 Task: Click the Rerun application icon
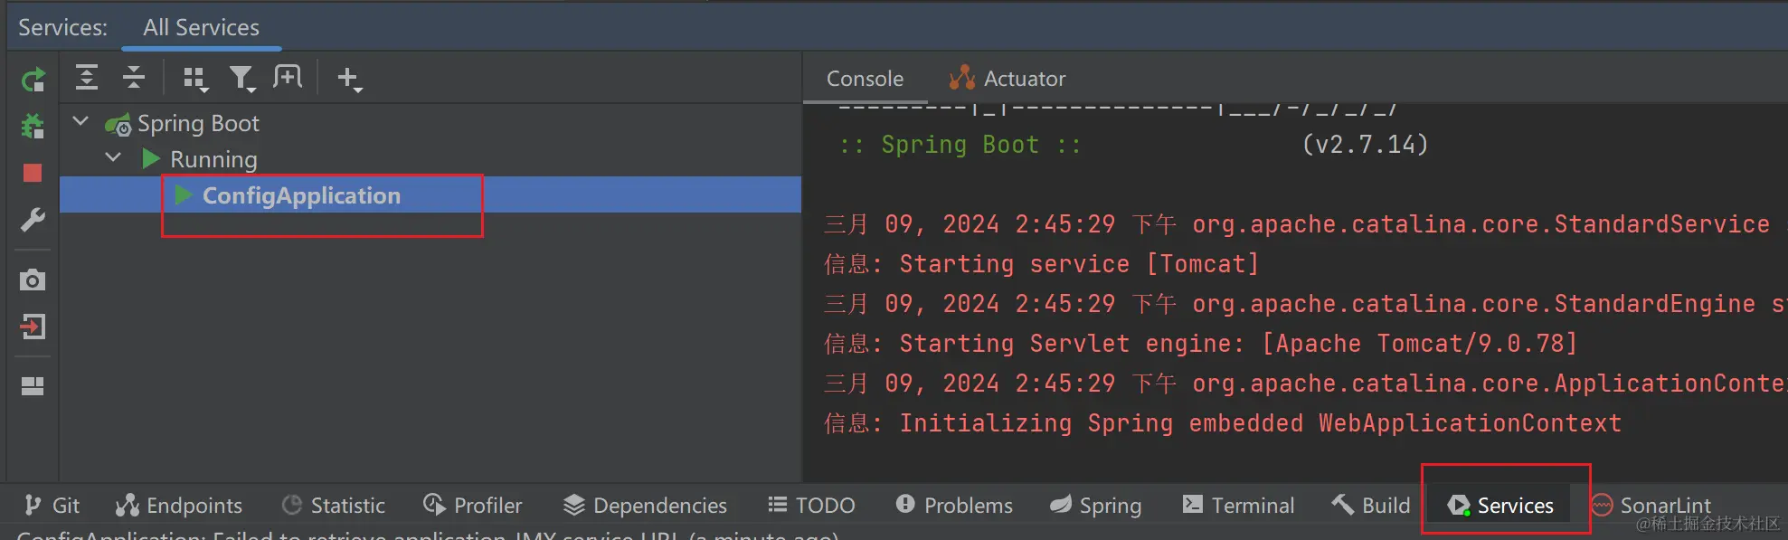point(33,81)
